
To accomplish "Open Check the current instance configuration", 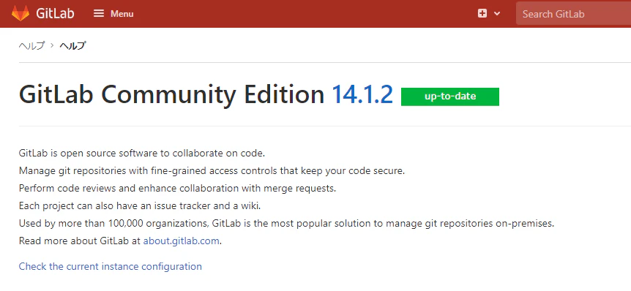I will click(111, 266).
